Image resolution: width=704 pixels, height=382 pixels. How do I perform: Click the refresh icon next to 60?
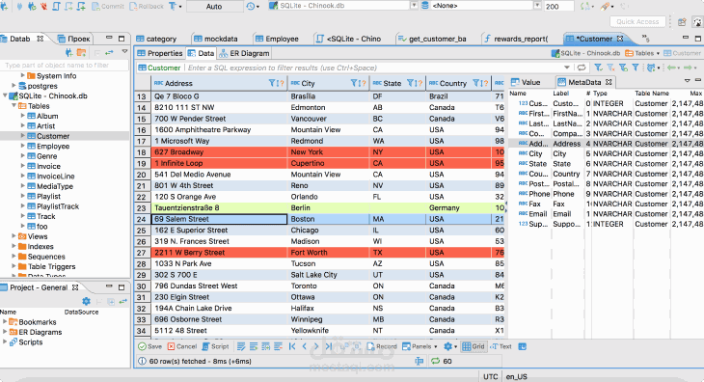click(435, 361)
